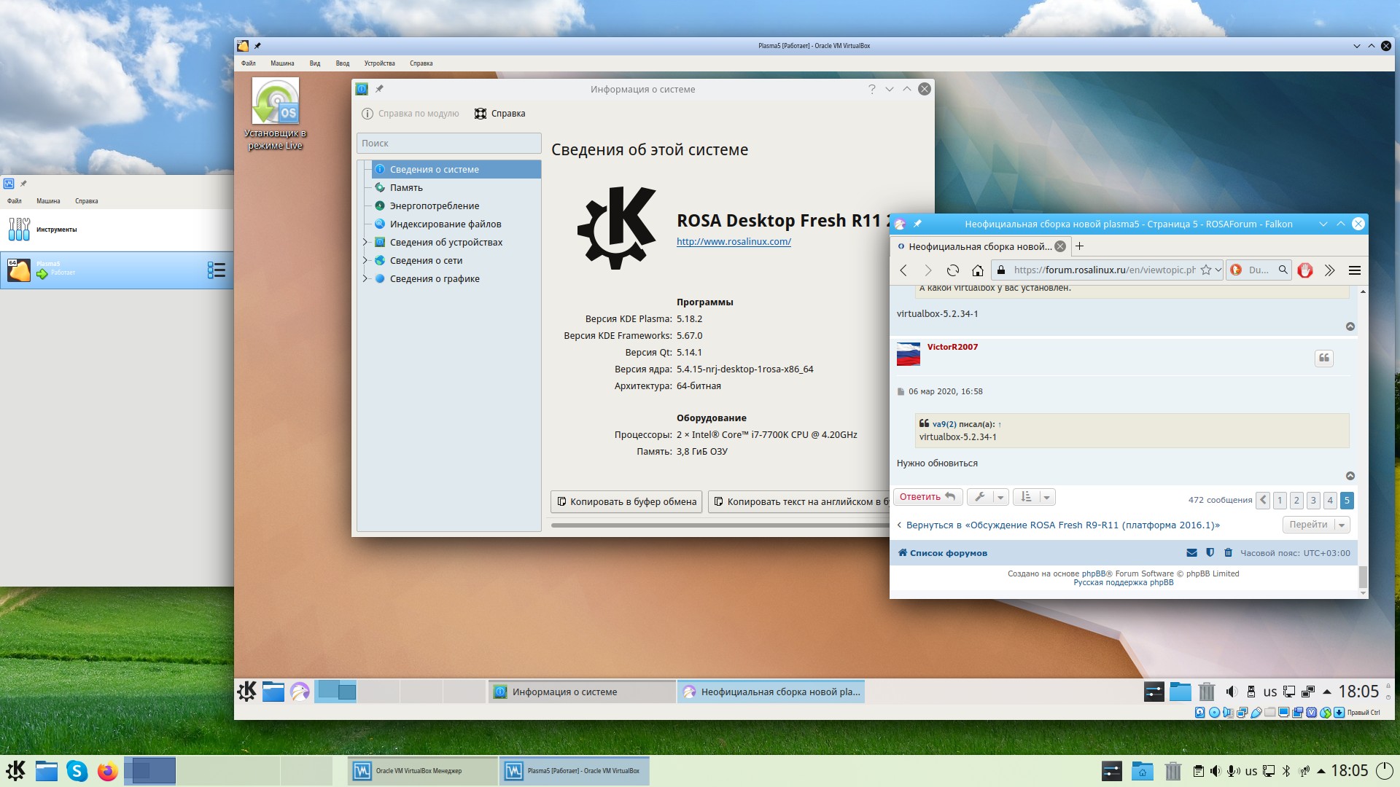Reload the page in Falkon browser

(x=952, y=270)
